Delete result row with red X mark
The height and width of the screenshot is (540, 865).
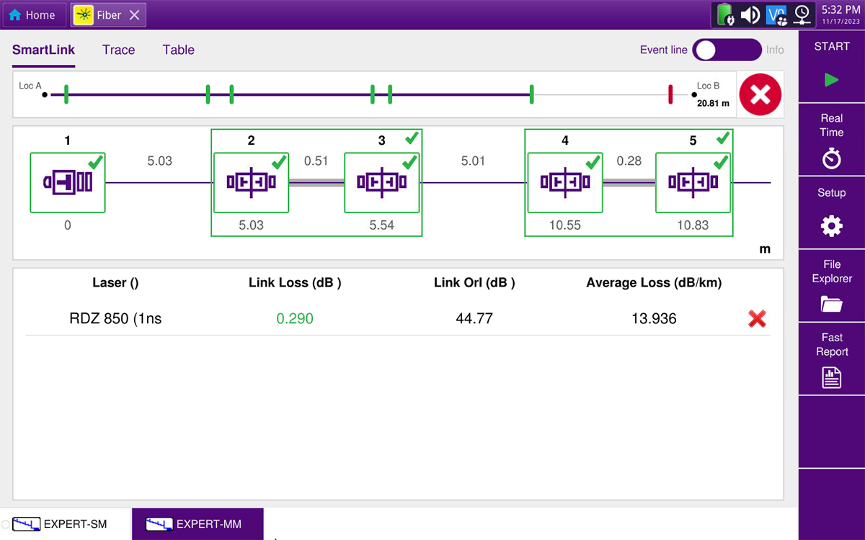(757, 319)
